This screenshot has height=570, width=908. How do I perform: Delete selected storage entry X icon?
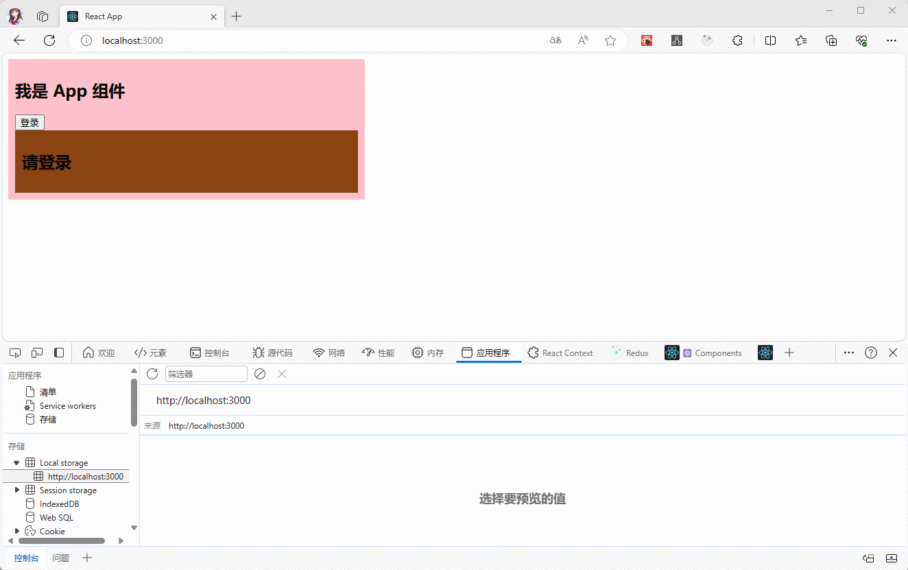[282, 374]
